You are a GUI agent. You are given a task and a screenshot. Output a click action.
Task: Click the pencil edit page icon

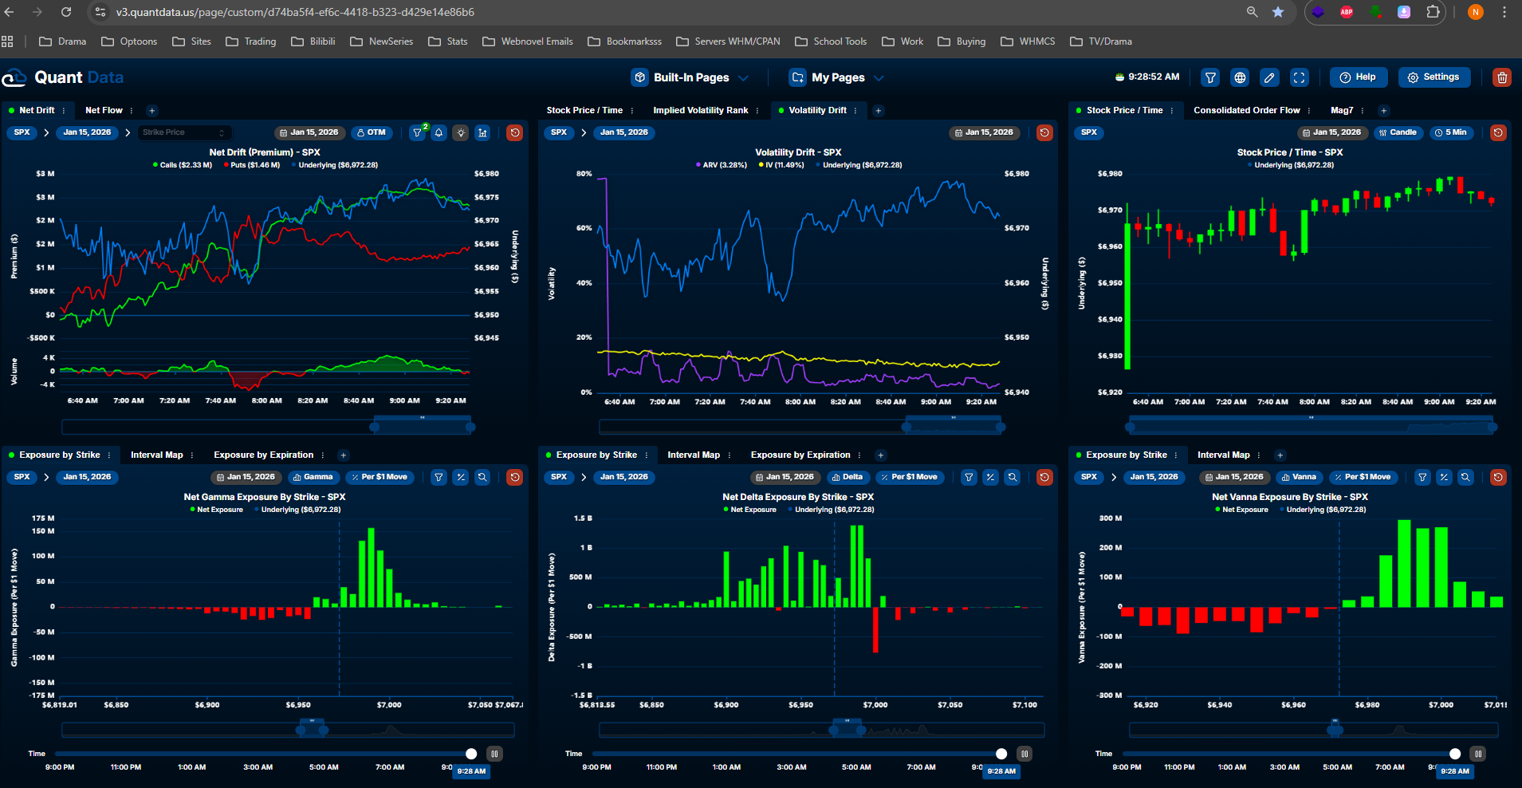coord(1269,77)
